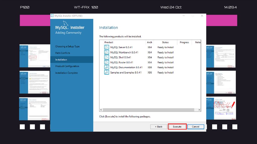Open the bottom-left product configuration thumbnail
Viewport: 257px width, 144px height.
(x=34, y=109)
